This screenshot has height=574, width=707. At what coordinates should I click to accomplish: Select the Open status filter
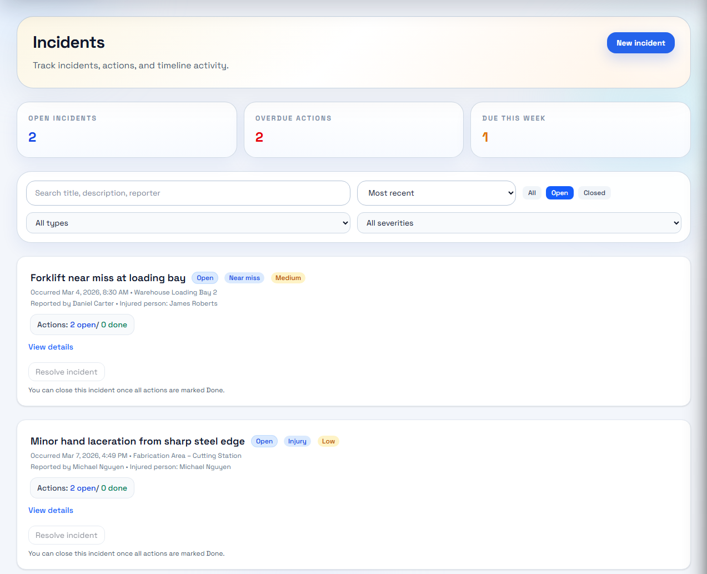(560, 193)
